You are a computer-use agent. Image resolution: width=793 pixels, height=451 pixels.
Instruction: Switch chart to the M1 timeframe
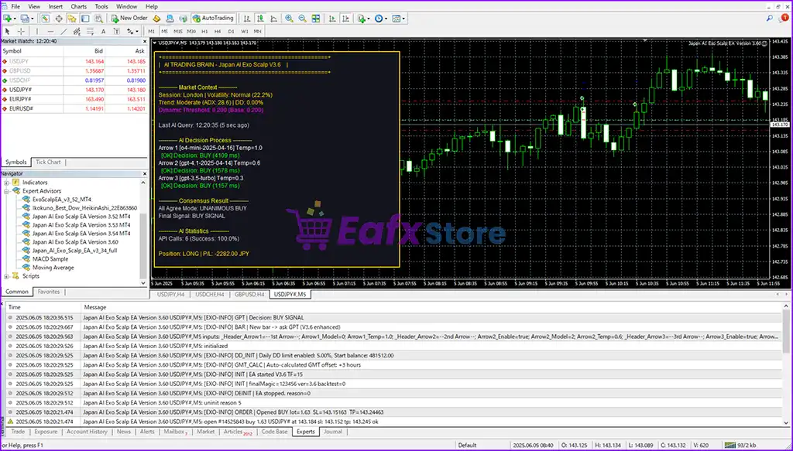coord(152,31)
